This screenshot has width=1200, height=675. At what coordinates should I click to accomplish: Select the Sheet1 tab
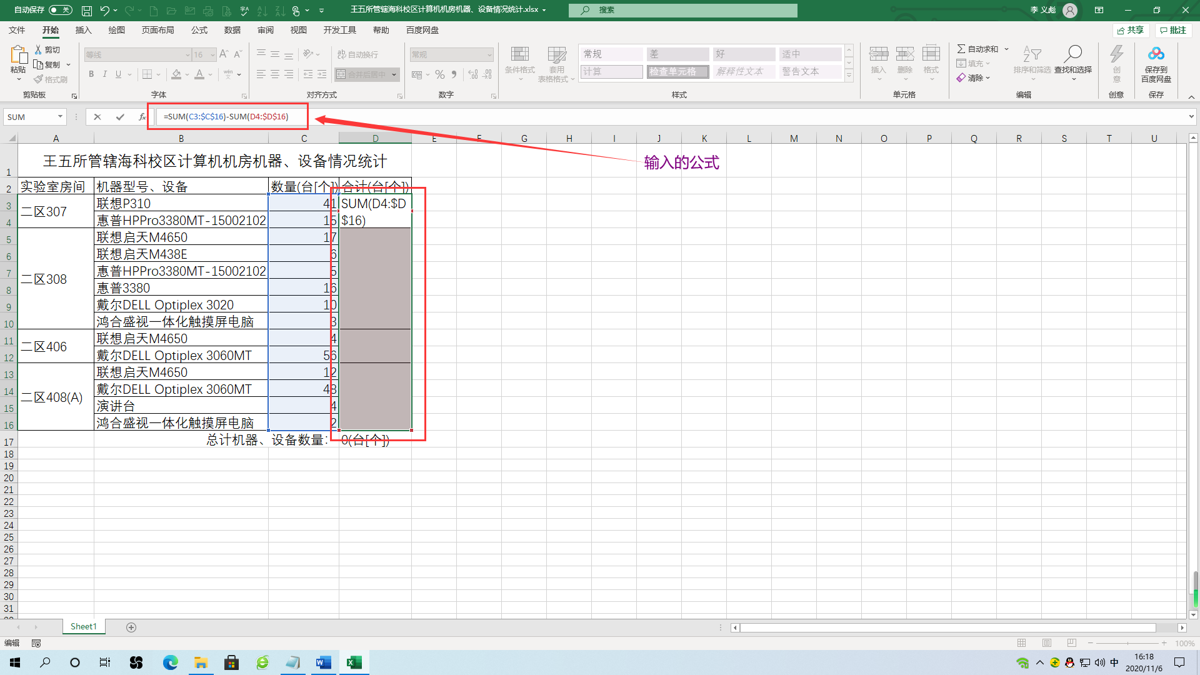coord(84,627)
